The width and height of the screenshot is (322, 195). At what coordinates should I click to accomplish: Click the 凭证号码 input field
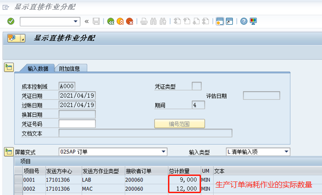pyautogui.click(x=77, y=124)
